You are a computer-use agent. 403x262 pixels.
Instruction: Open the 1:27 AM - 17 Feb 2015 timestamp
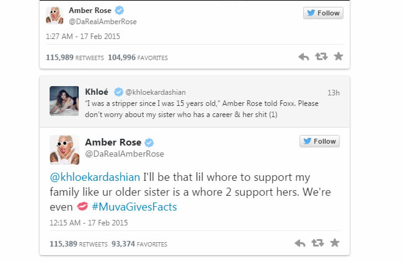coord(83,37)
